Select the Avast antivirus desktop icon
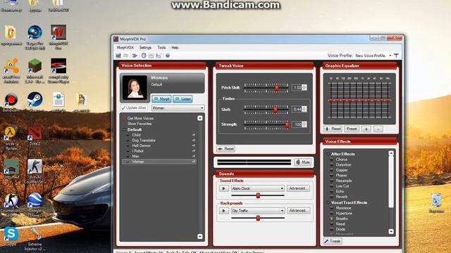Image resolution: width=451 pixels, height=253 pixels. coord(11,70)
